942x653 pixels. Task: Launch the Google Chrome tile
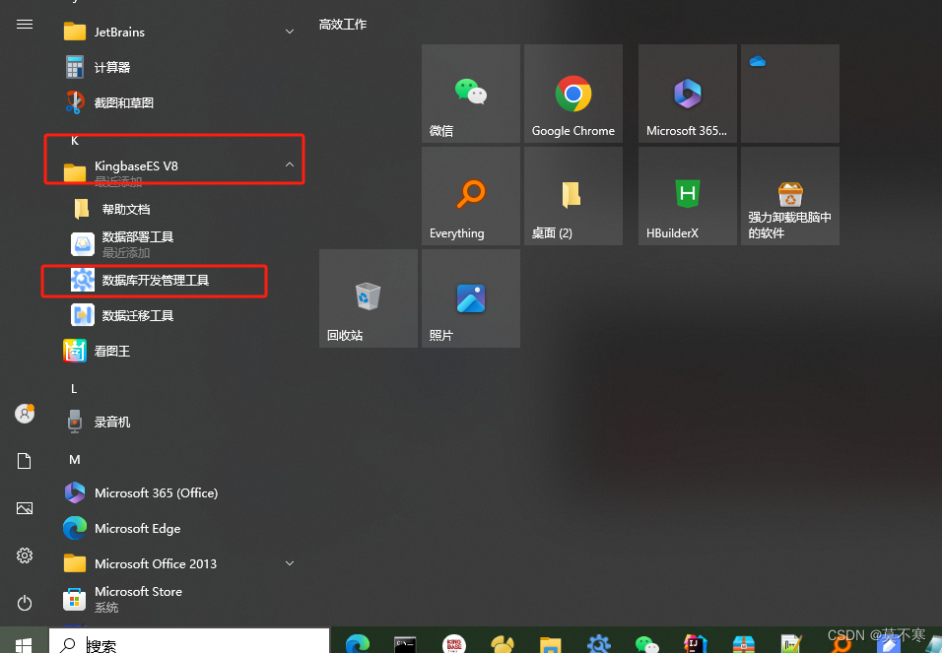[x=573, y=94]
